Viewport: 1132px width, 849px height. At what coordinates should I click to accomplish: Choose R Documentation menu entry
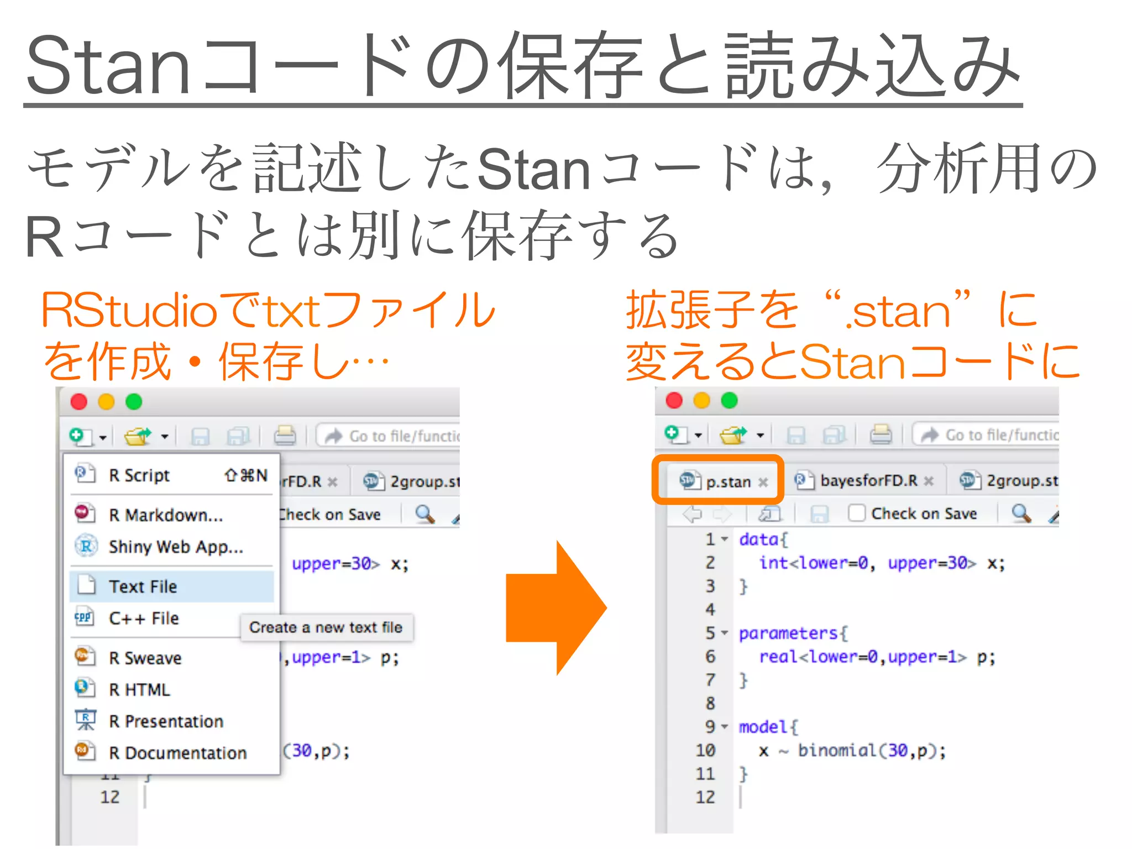(x=172, y=752)
